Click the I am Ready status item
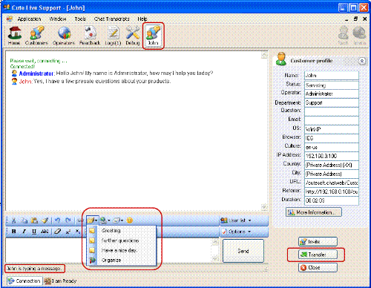 coord(61,281)
